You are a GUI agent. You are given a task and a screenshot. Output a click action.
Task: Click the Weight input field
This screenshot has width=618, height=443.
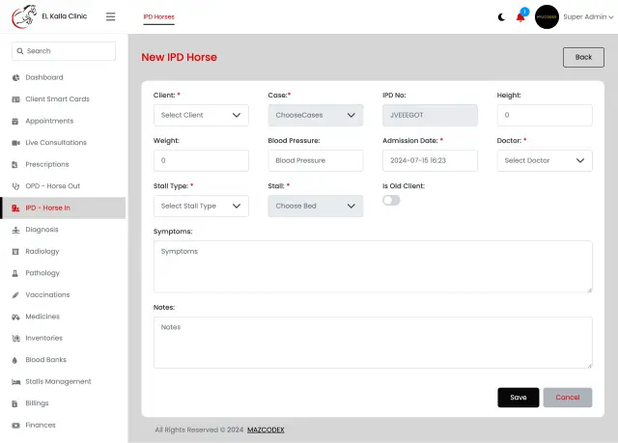click(x=201, y=160)
